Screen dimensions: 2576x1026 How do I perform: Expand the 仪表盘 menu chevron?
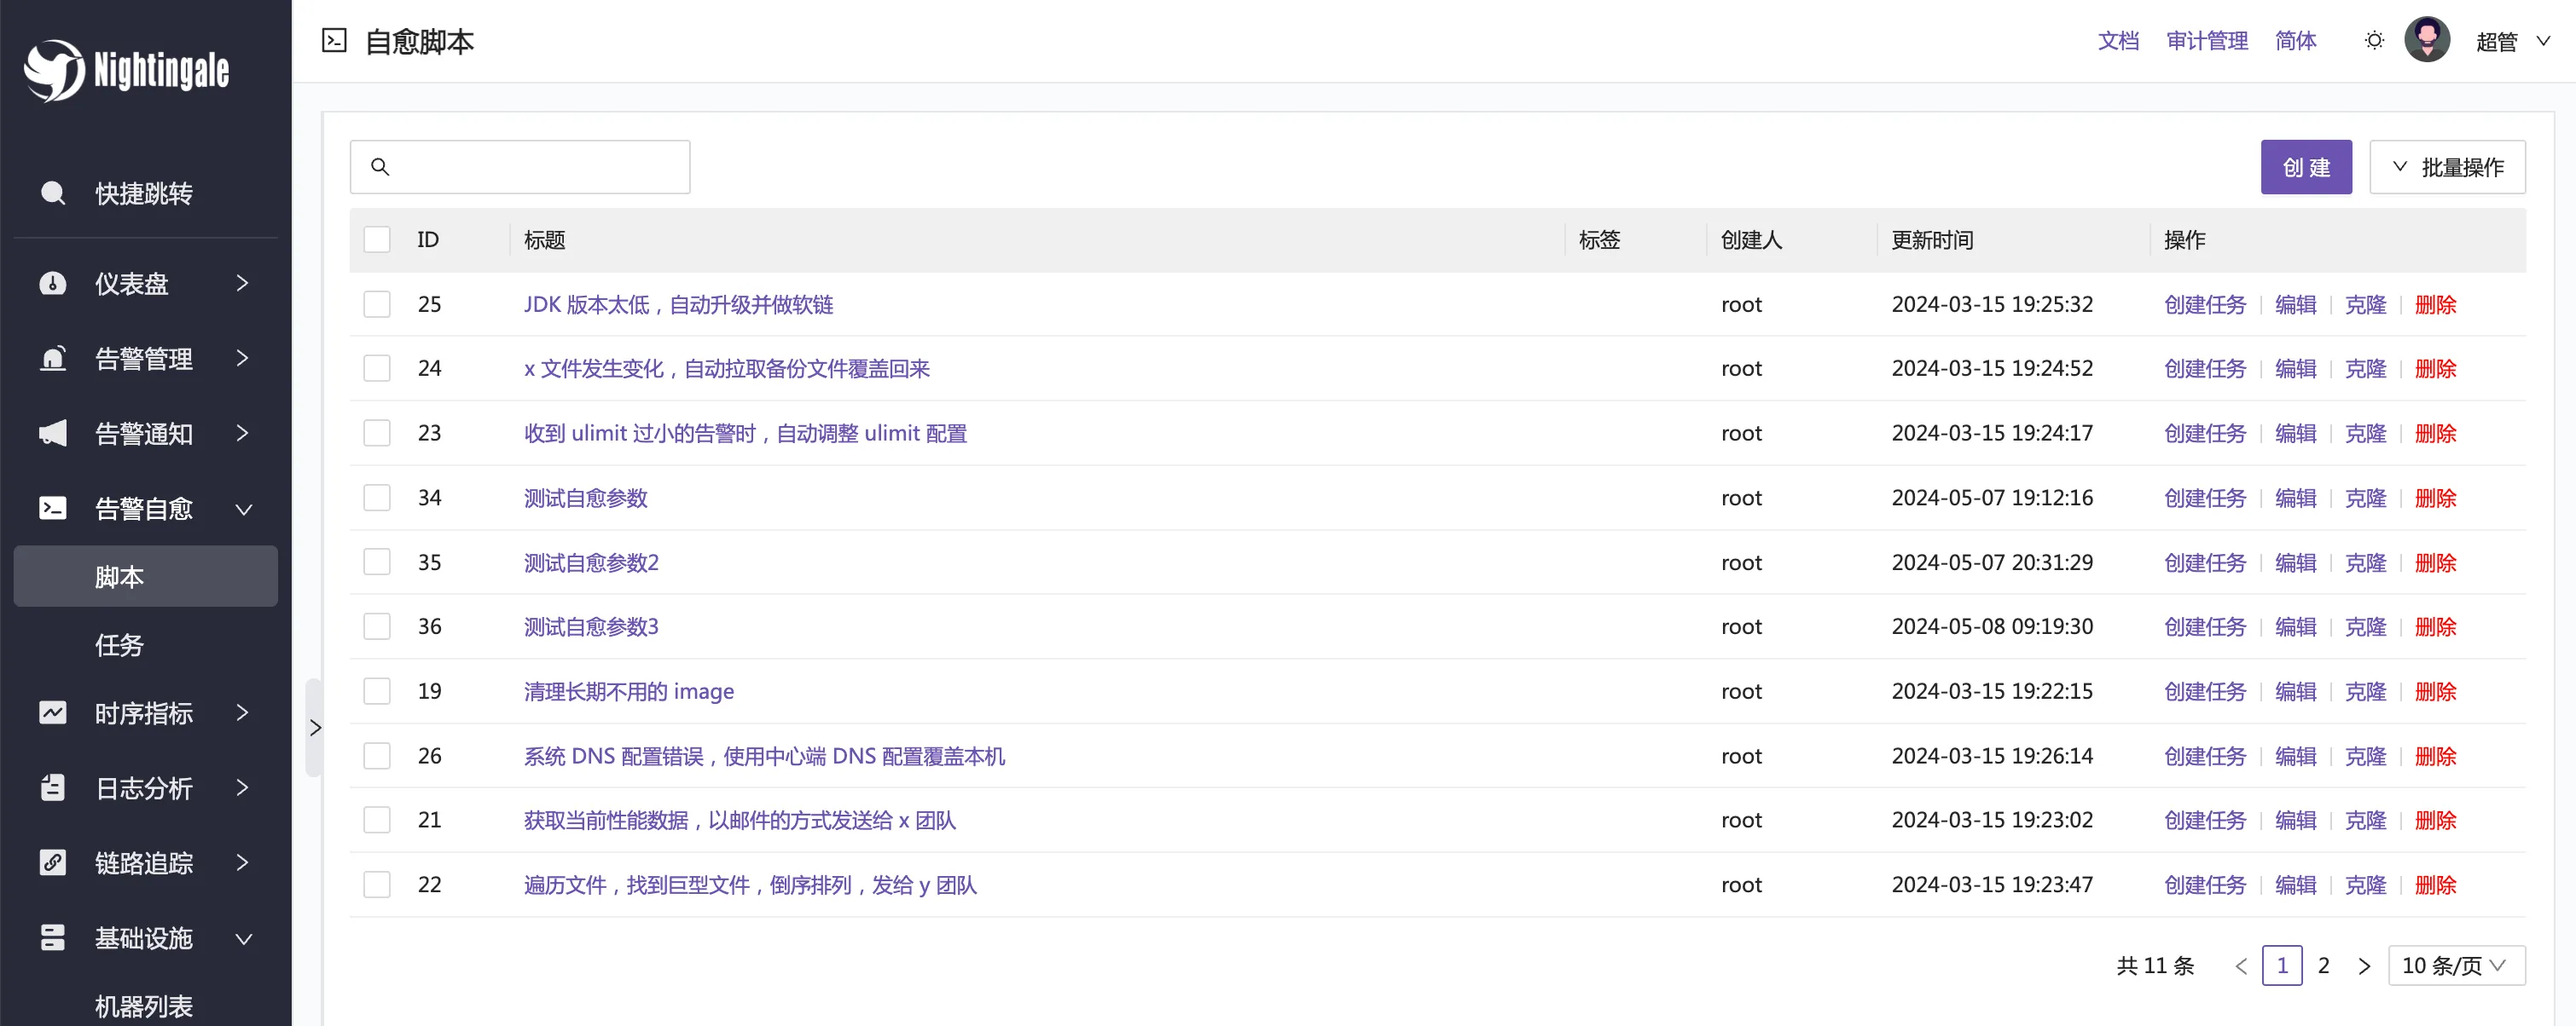click(x=242, y=284)
